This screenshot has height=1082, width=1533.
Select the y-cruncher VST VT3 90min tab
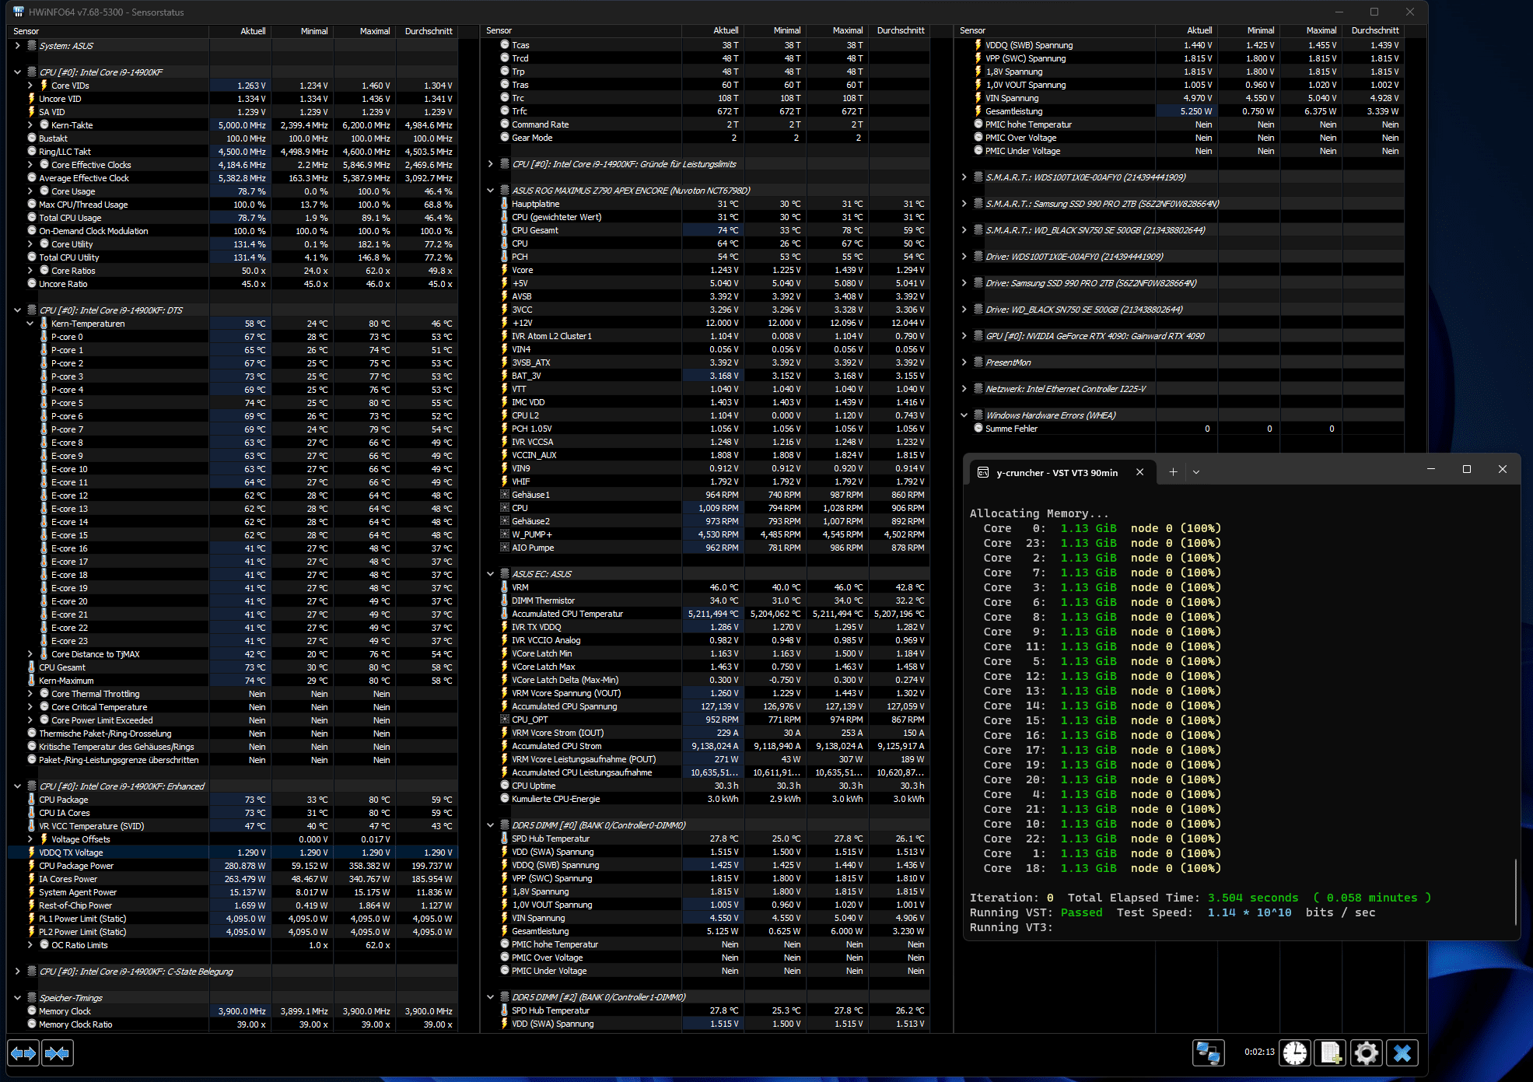click(1056, 472)
